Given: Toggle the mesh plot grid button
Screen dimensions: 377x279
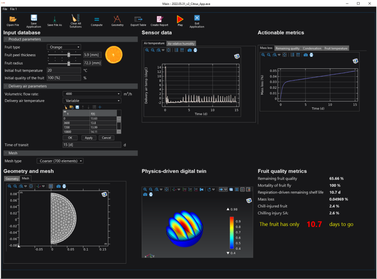Looking at the screenshot, I should (51, 186).
